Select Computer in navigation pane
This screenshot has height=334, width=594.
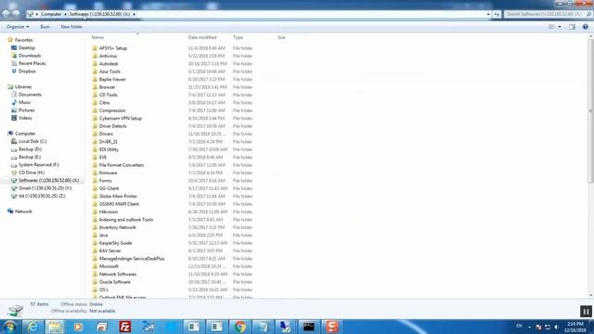[25, 134]
